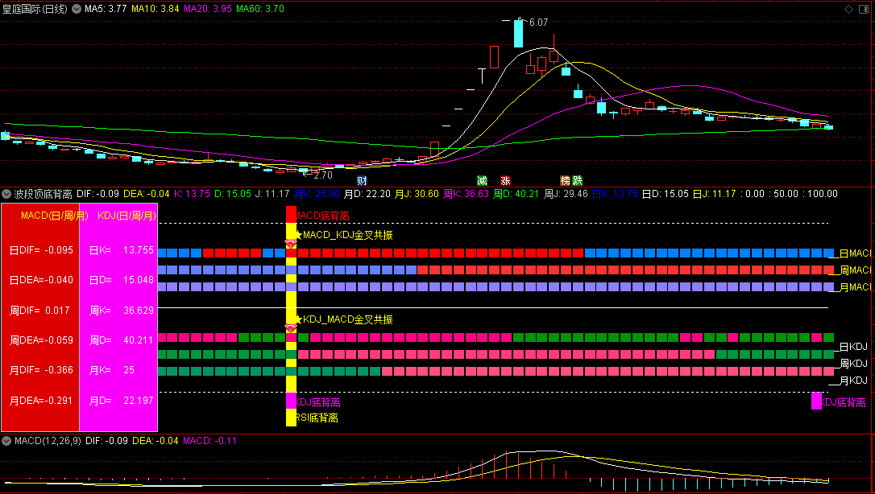Click the 日KDJ row label on right
This screenshot has width=875, height=494.
pyautogui.click(x=854, y=347)
